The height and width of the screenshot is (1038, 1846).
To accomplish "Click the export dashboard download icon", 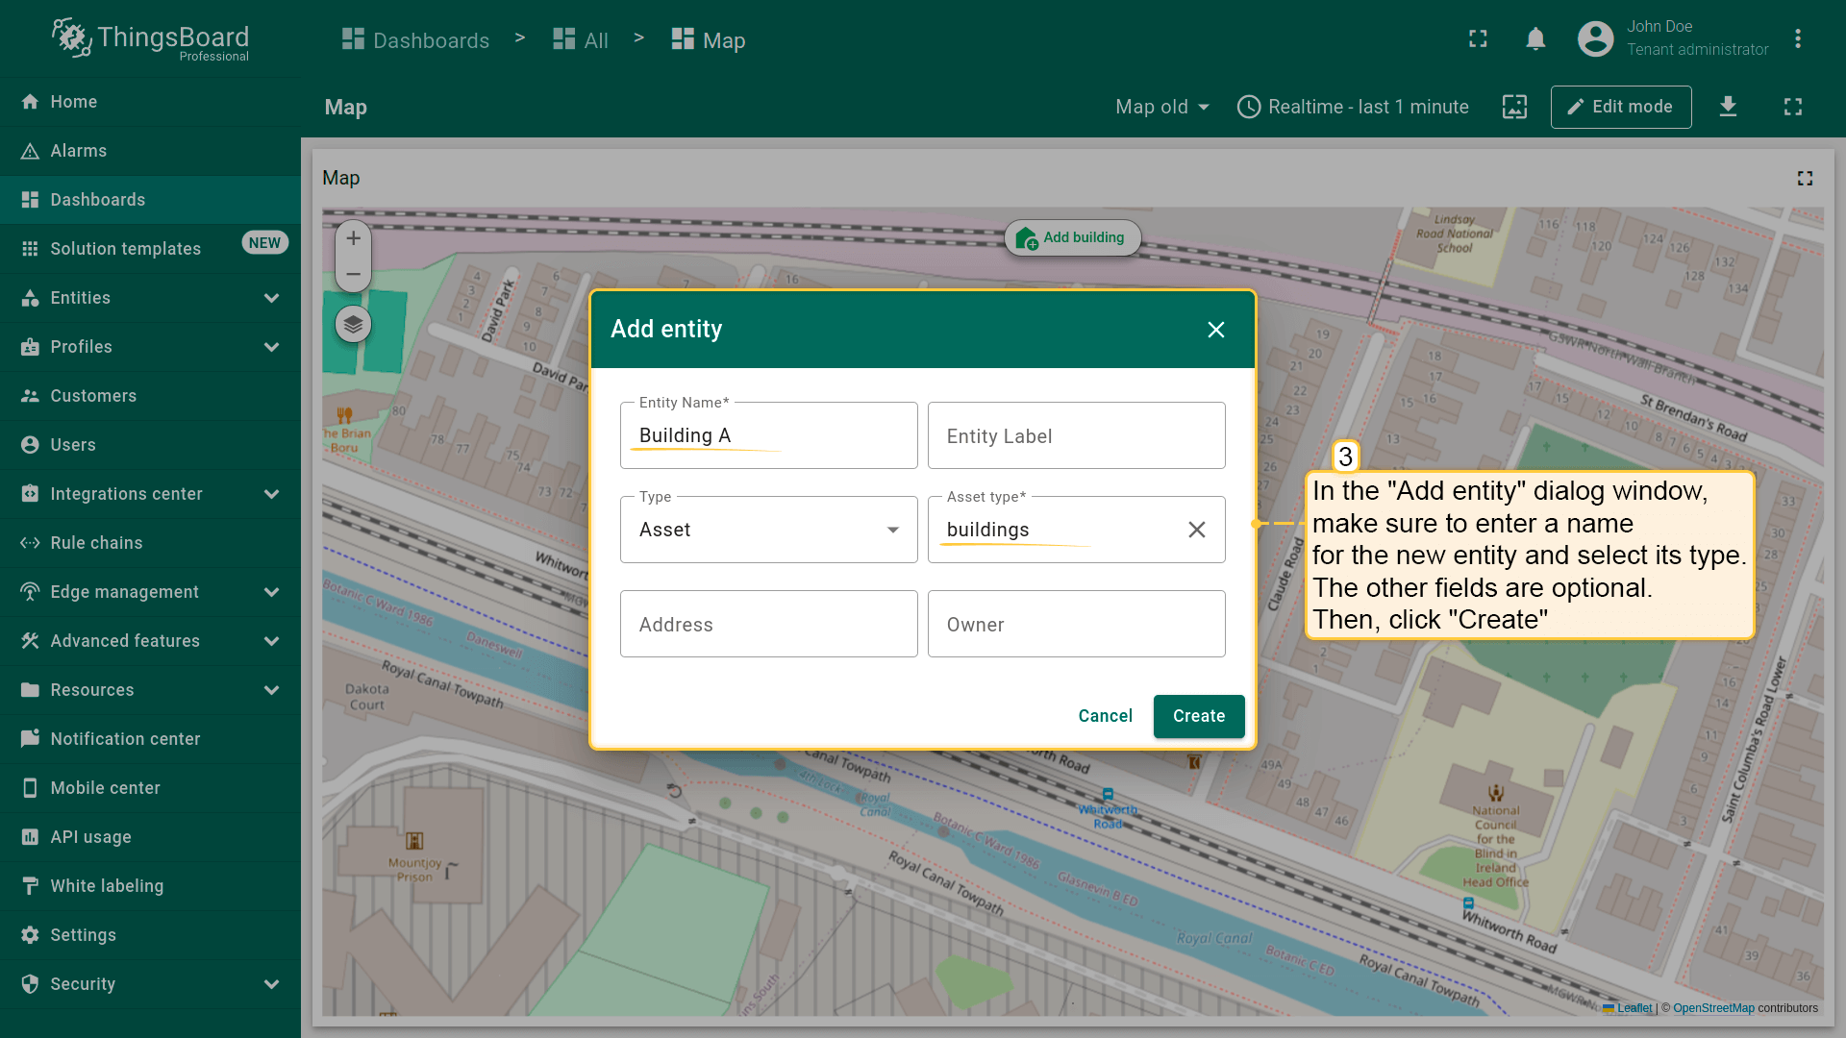I will (1728, 107).
